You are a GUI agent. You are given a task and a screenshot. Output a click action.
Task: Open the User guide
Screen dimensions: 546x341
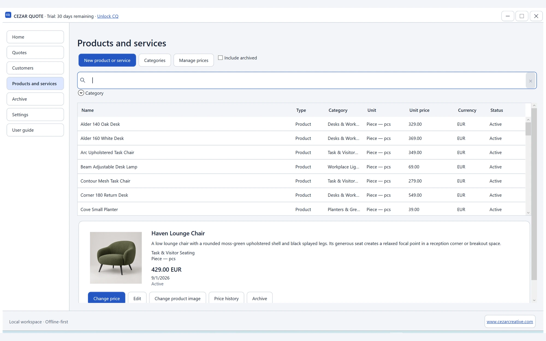[x=35, y=130]
